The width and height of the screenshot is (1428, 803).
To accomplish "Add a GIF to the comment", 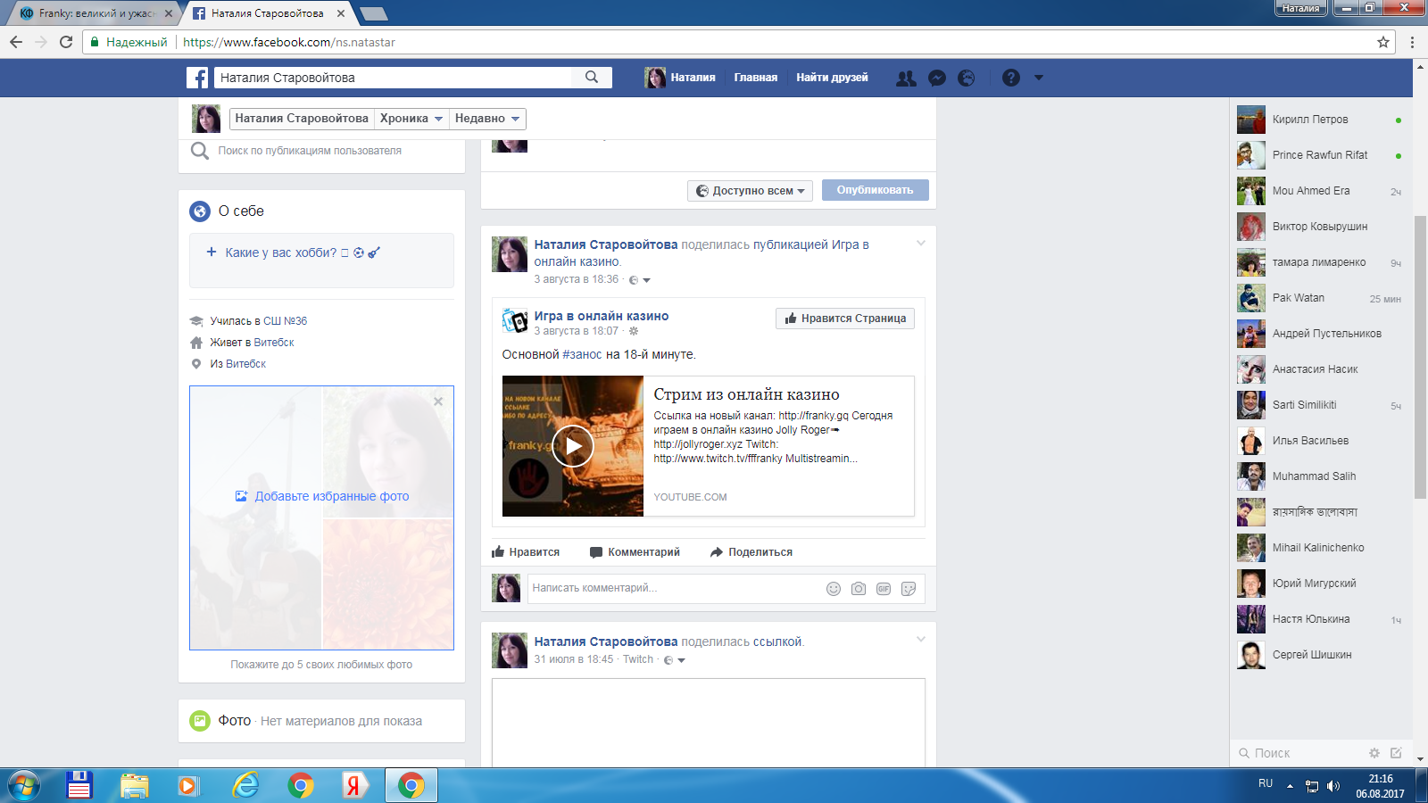I will pyautogui.click(x=884, y=589).
